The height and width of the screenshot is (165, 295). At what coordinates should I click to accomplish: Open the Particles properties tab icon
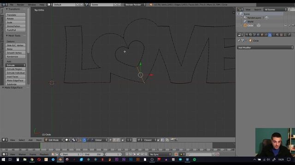285,35
